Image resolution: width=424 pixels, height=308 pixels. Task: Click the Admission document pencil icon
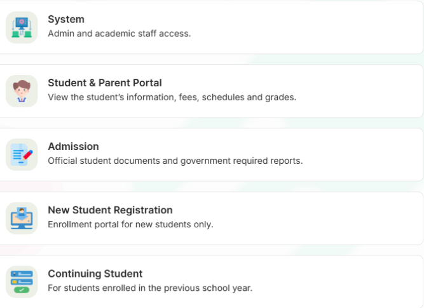tap(22, 154)
